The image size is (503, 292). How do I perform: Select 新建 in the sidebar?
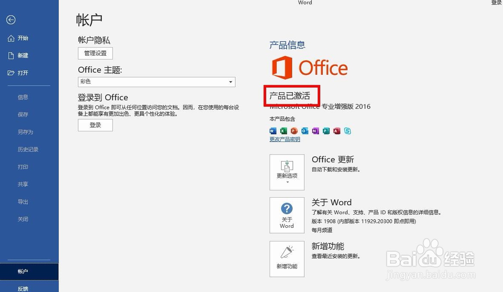pyautogui.click(x=23, y=55)
